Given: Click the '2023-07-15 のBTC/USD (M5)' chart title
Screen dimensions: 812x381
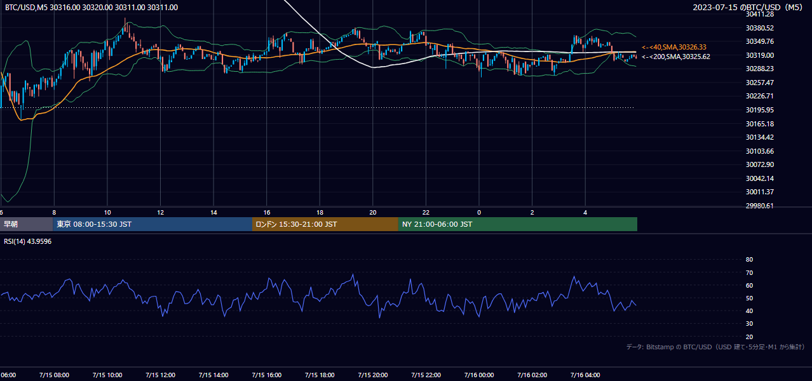Looking at the screenshot, I should (x=749, y=8).
